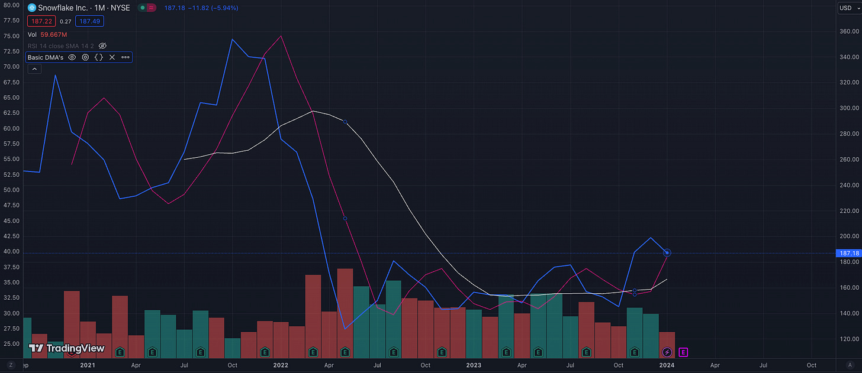Collapse the indicator legend chevron
Viewport: 862px width, 373px height.
coord(34,69)
